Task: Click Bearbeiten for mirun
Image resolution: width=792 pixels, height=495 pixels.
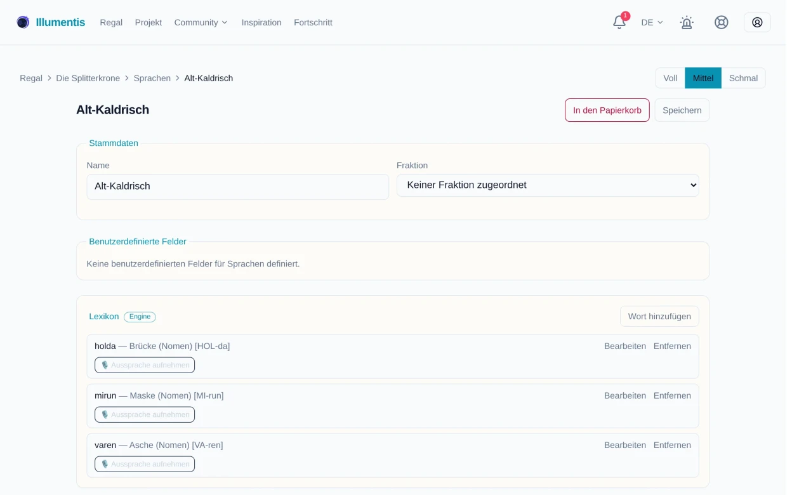Action: pyautogui.click(x=625, y=395)
